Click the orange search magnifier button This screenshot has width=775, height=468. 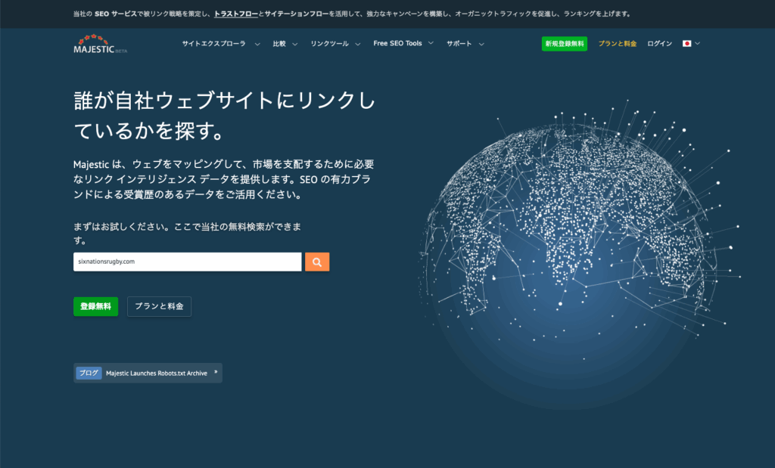[317, 262]
